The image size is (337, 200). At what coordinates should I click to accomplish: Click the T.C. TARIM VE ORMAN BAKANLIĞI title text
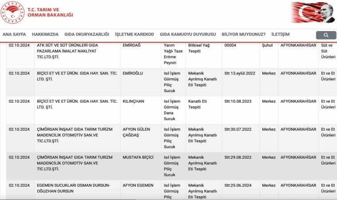point(50,12)
